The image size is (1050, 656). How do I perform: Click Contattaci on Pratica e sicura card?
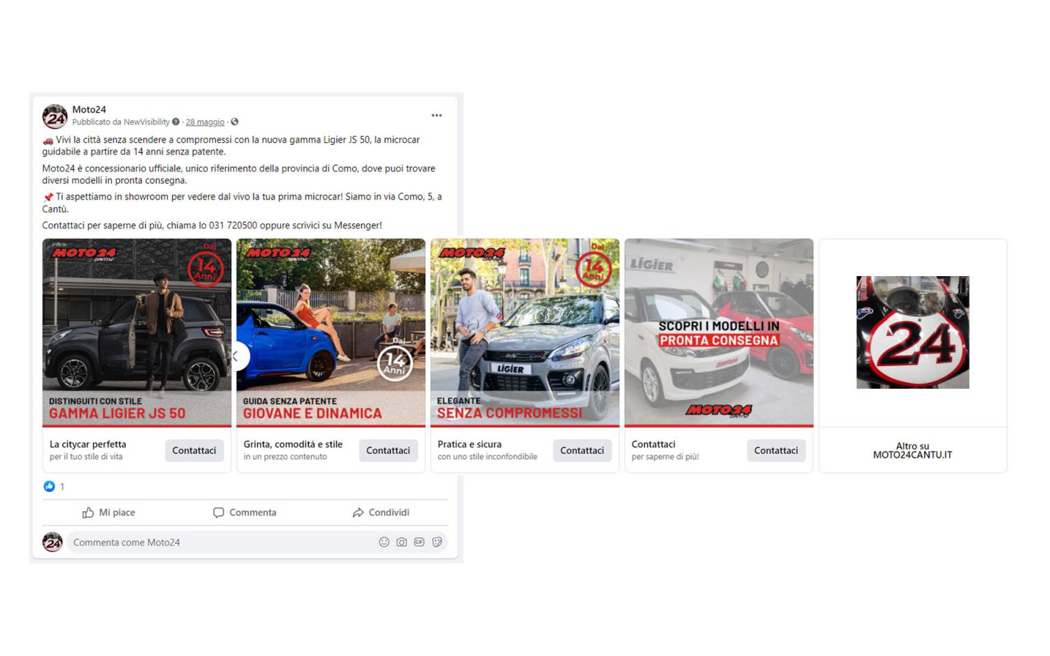coord(582,450)
